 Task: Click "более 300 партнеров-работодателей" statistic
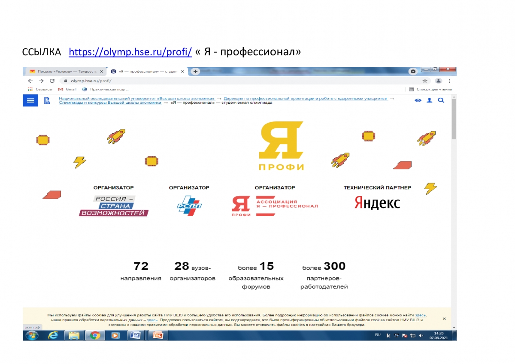pos(324,276)
